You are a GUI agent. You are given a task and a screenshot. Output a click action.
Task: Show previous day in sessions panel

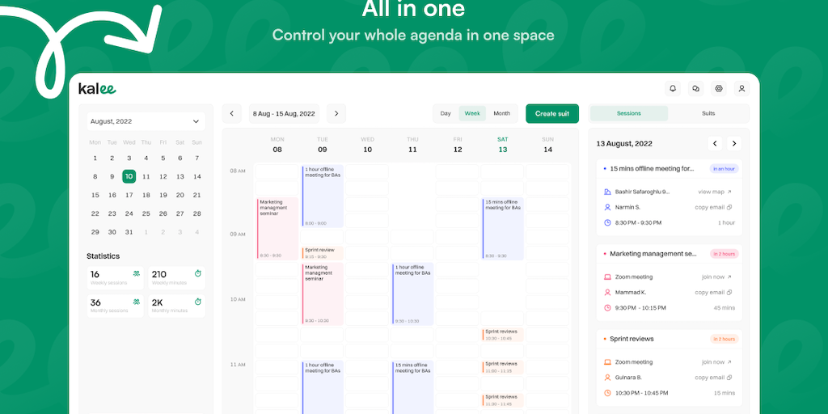pos(715,143)
